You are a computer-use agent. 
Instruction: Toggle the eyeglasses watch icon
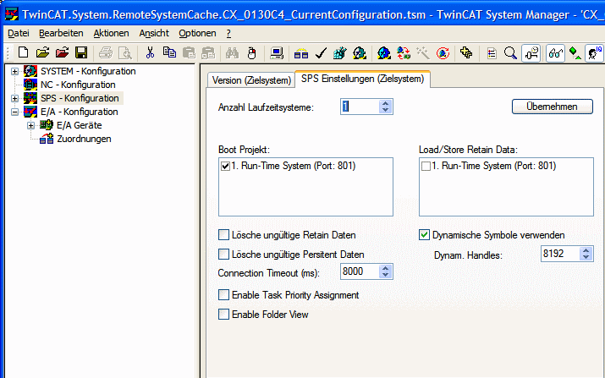(x=556, y=53)
